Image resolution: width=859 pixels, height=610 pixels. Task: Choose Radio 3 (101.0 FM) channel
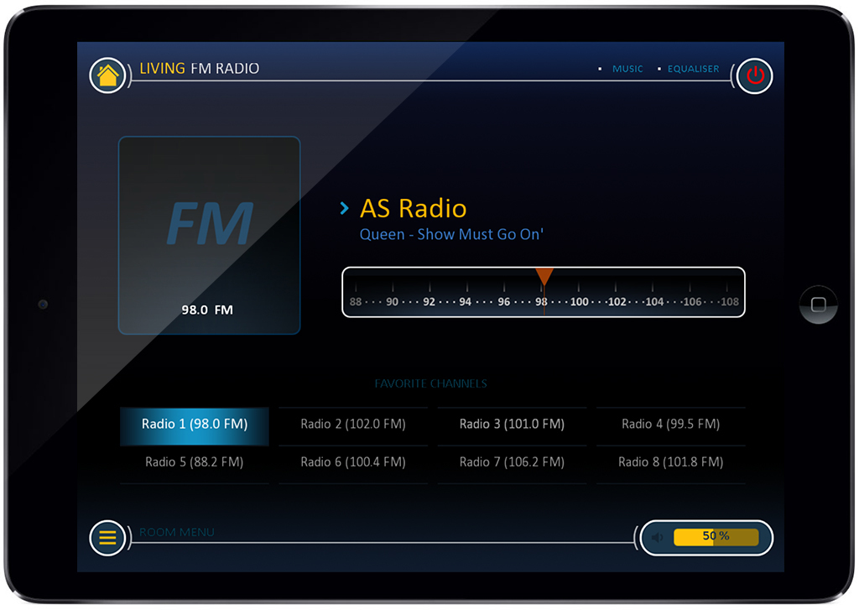[x=512, y=425]
